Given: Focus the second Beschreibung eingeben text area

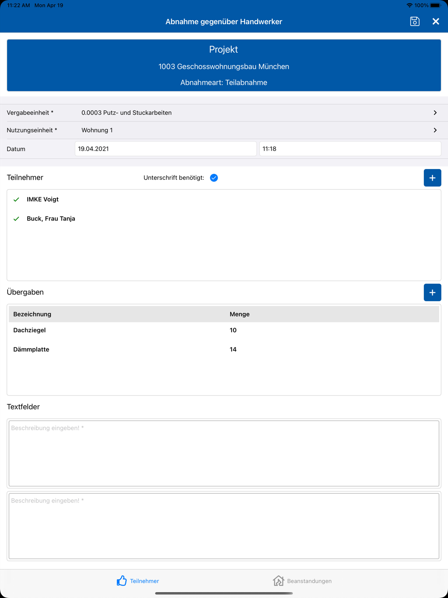Looking at the screenshot, I should tap(224, 526).
